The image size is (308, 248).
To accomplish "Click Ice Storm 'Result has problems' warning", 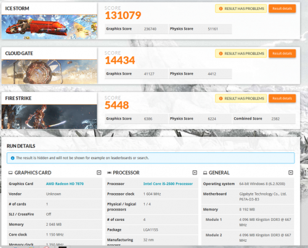I will pyautogui.click(x=241, y=9).
